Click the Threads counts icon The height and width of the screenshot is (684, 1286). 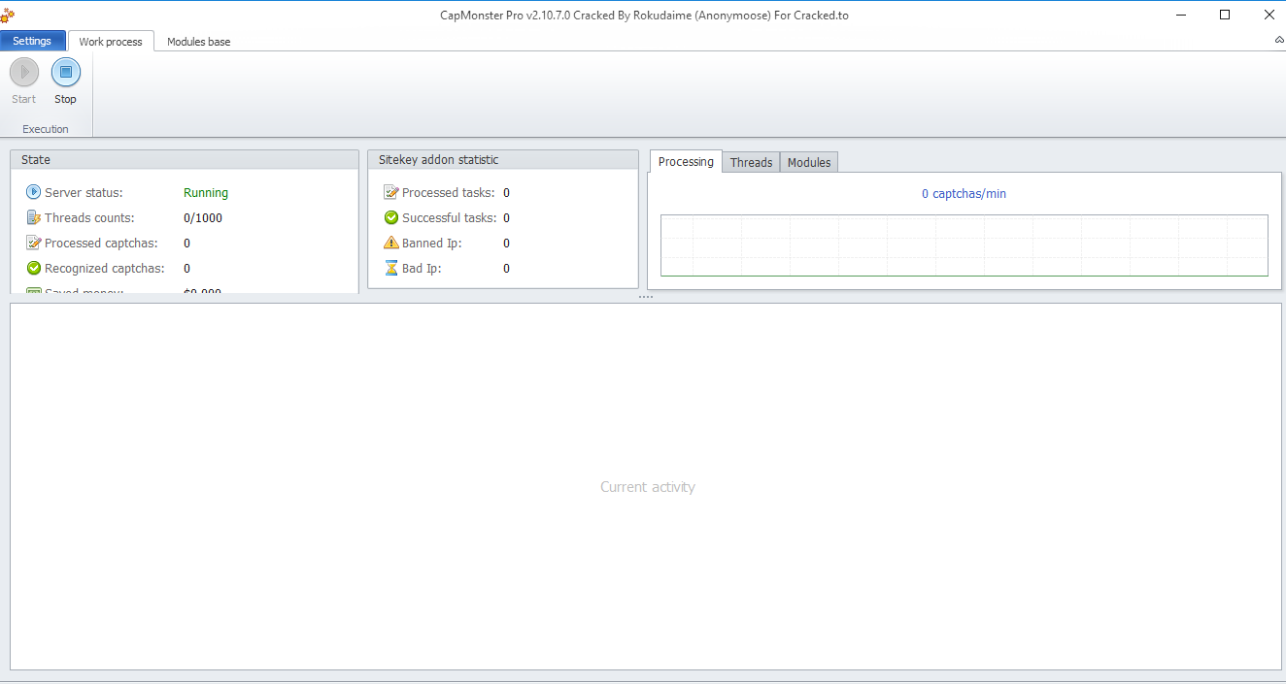coord(34,217)
